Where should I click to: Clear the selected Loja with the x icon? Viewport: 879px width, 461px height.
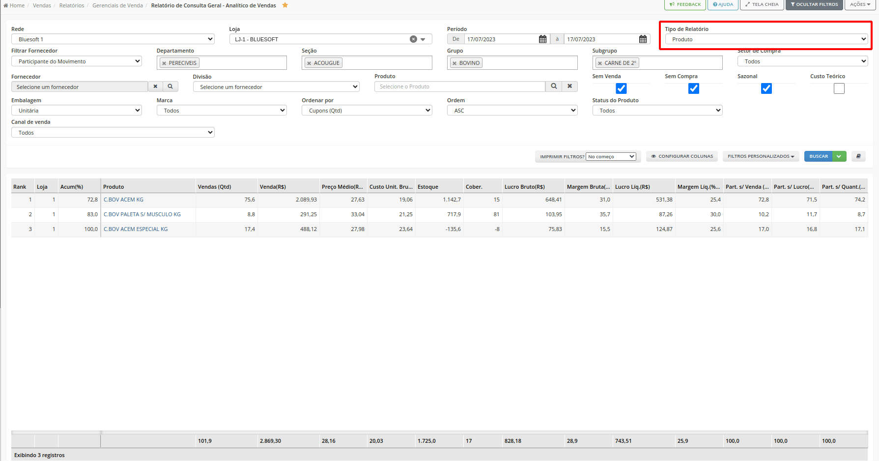click(413, 39)
